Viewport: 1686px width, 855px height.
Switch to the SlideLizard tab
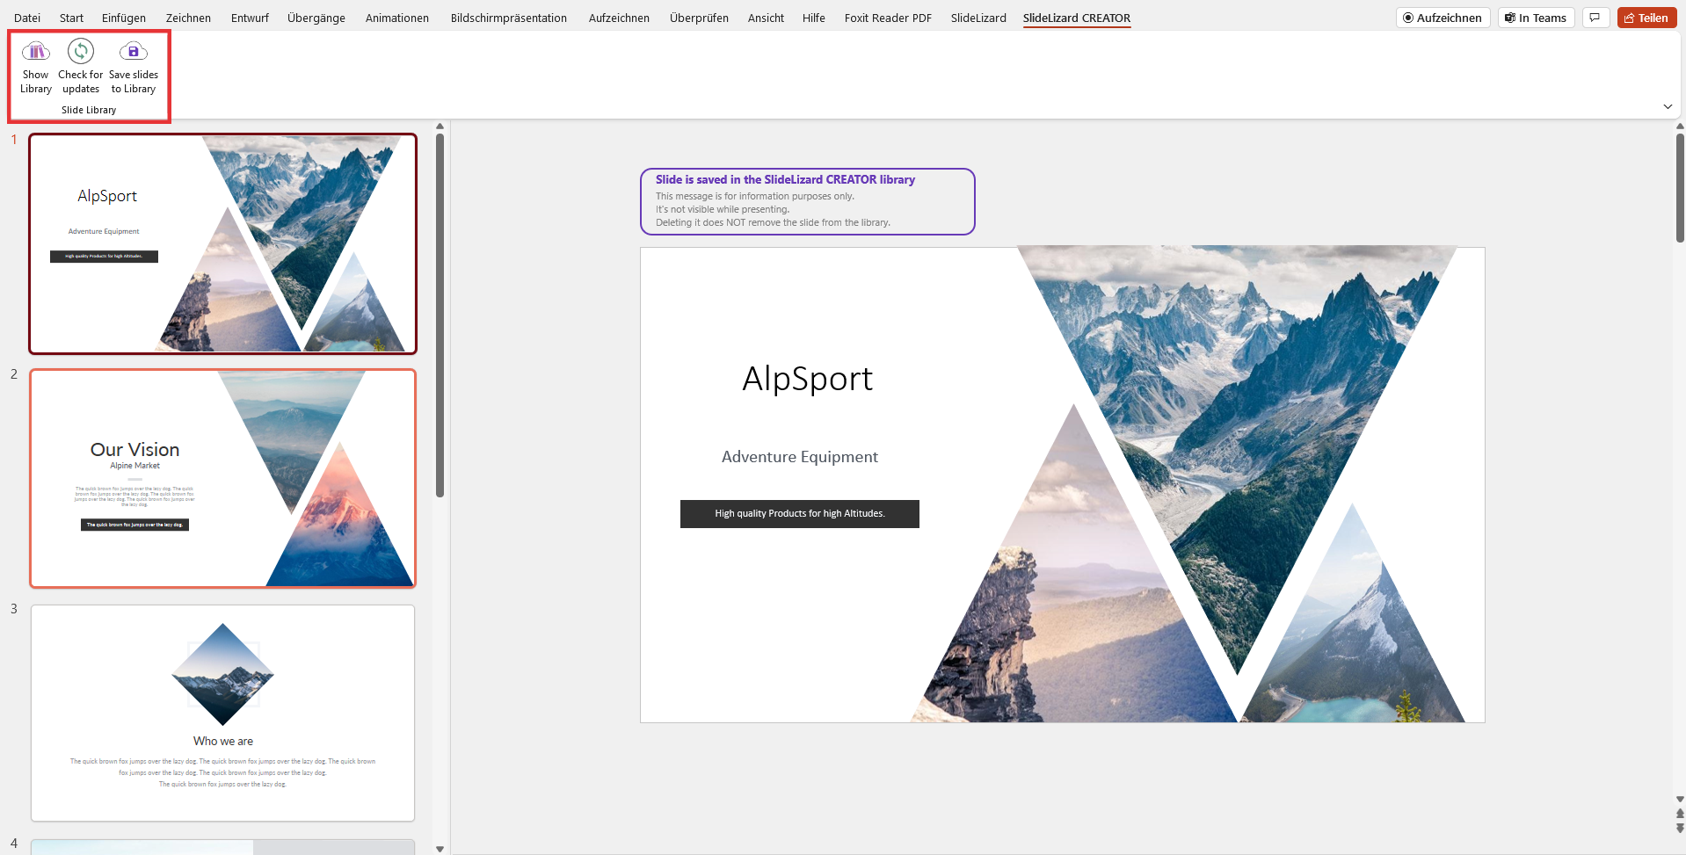click(x=978, y=18)
